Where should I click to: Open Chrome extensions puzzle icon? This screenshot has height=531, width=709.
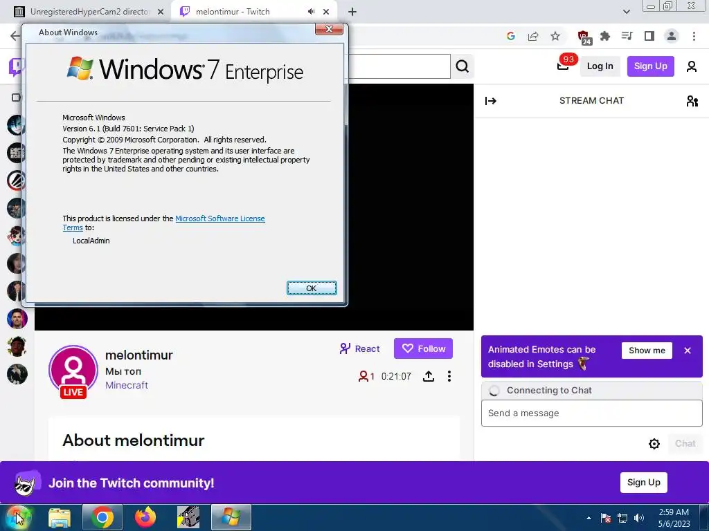pyautogui.click(x=605, y=36)
